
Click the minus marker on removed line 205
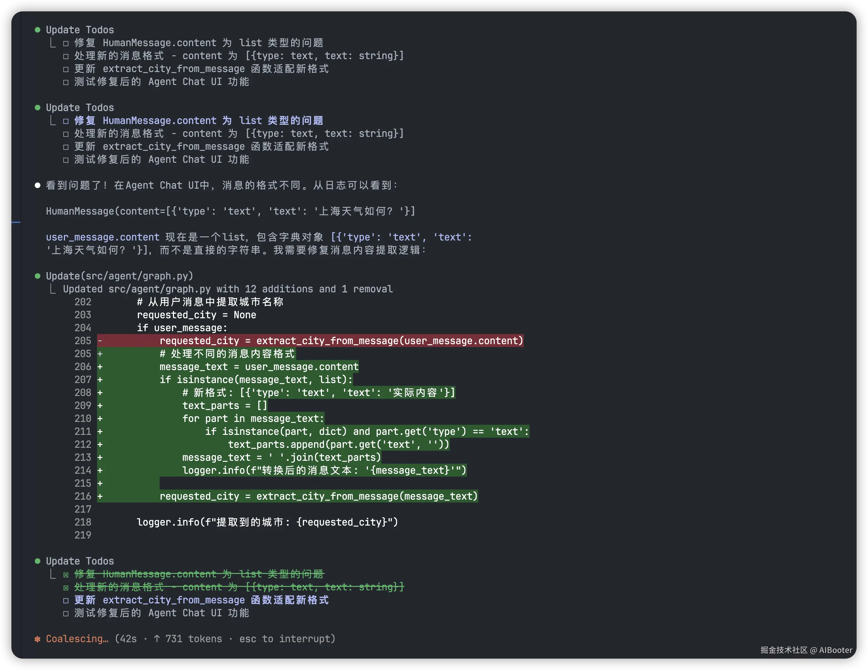pos(100,341)
